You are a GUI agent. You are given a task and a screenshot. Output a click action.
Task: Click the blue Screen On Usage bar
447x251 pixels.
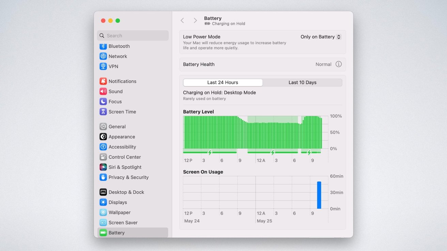pyautogui.click(x=319, y=195)
